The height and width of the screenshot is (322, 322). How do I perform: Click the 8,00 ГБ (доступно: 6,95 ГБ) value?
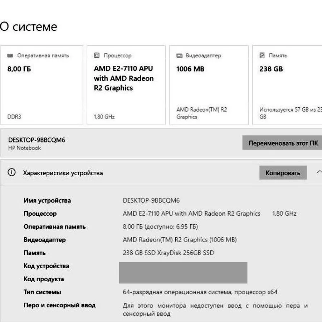point(160,227)
